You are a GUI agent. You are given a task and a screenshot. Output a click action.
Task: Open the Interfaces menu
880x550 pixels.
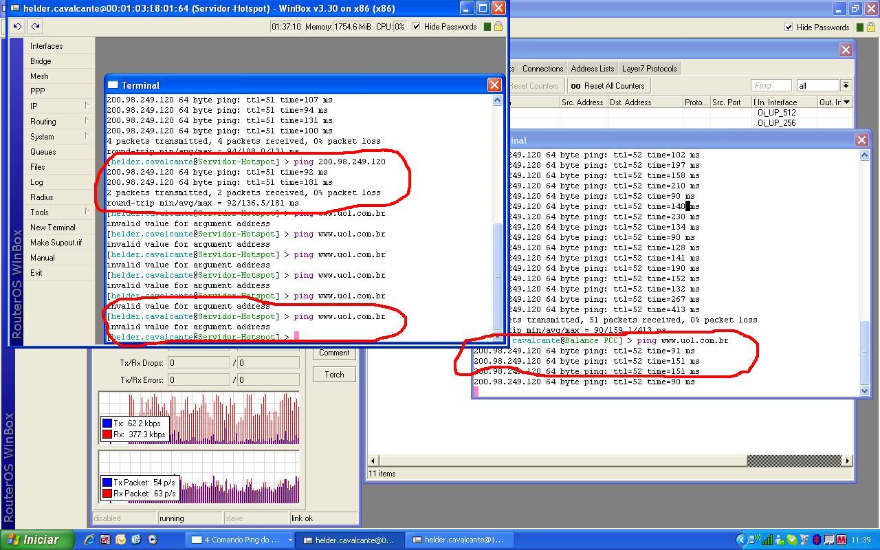point(46,46)
